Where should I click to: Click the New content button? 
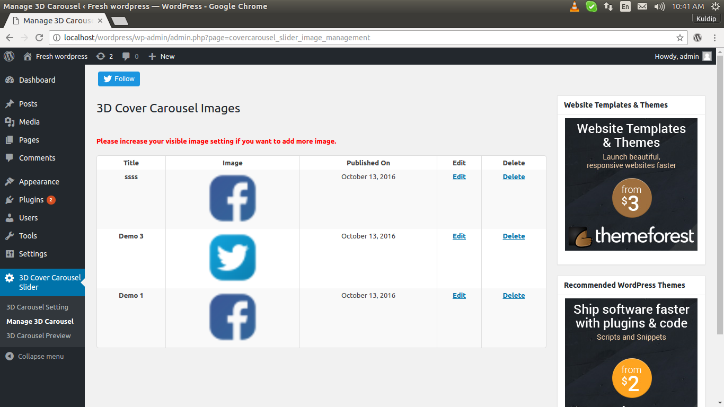(162, 56)
